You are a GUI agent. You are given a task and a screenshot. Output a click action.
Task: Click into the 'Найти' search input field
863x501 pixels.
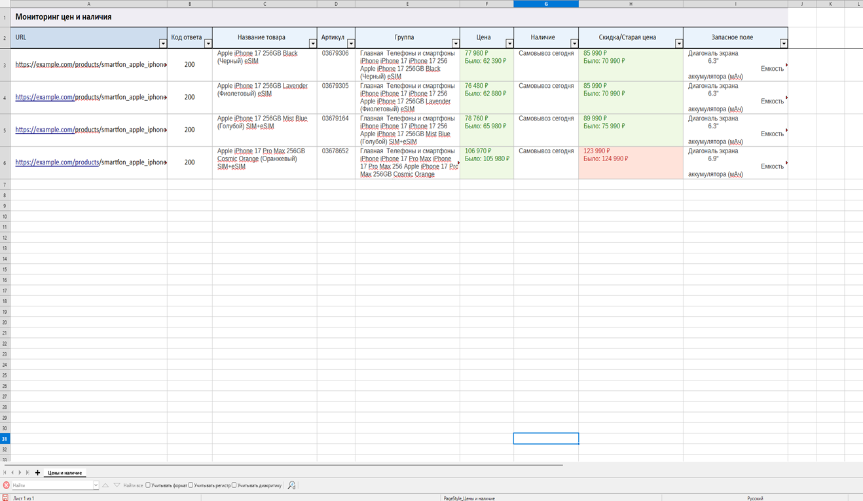point(51,485)
